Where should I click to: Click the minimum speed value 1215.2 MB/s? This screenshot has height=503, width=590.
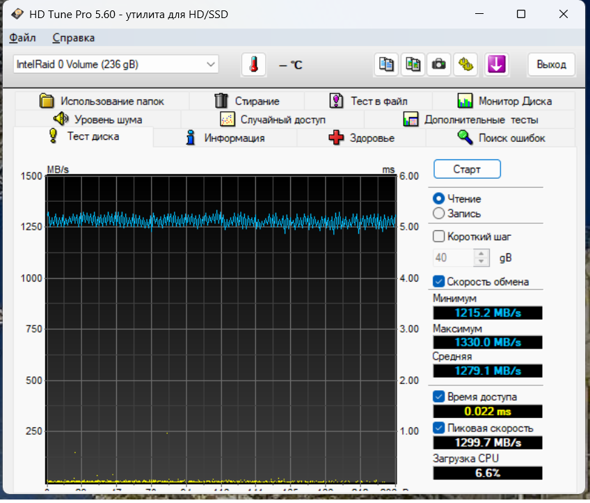coord(488,312)
